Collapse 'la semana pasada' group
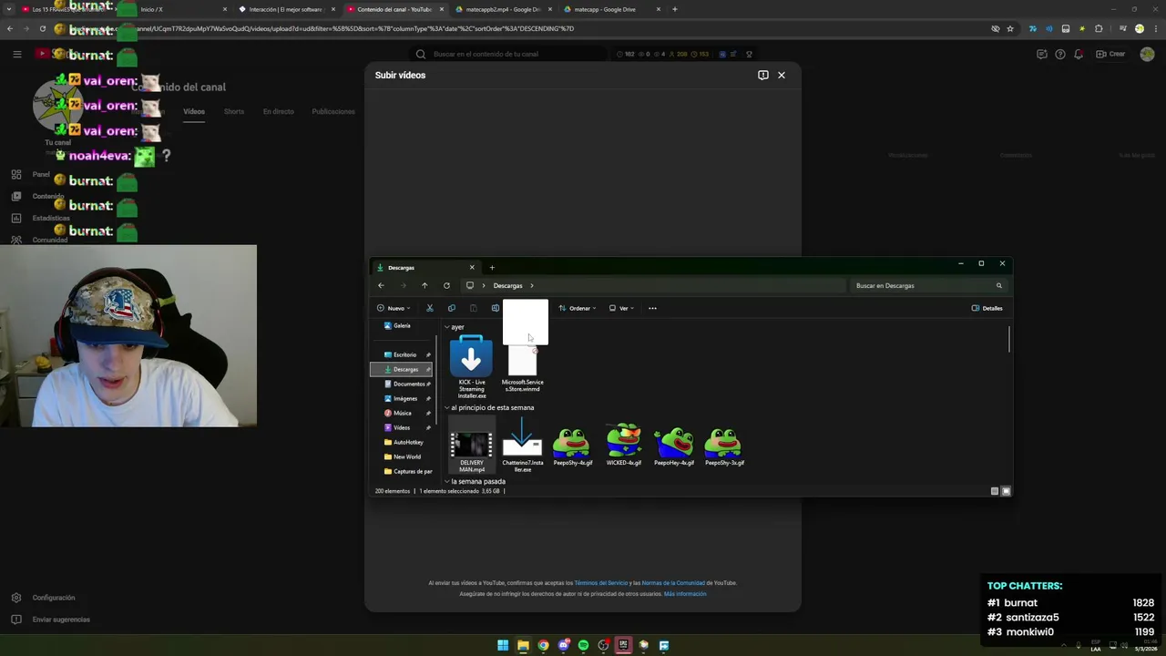 pyautogui.click(x=446, y=481)
